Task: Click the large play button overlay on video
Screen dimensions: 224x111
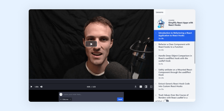Action: (91, 44)
